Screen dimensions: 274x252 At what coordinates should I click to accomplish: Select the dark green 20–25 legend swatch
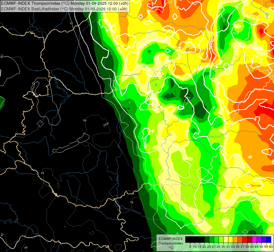point(207,239)
